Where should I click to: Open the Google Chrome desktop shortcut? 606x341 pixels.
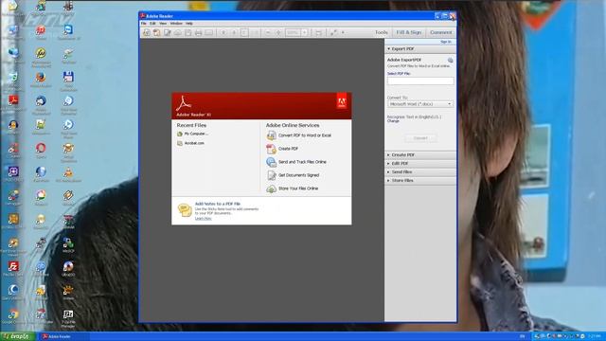coord(13,314)
